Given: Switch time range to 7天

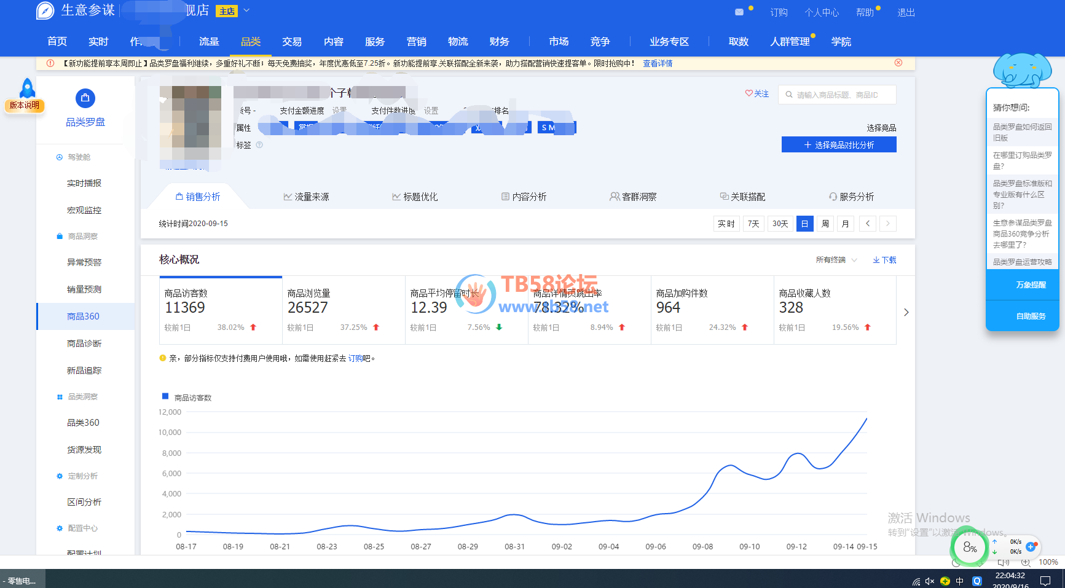Looking at the screenshot, I should point(753,224).
